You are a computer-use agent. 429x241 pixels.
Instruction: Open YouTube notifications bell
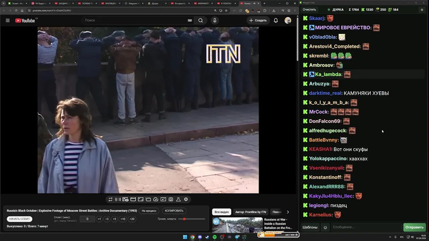pyautogui.click(x=276, y=20)
